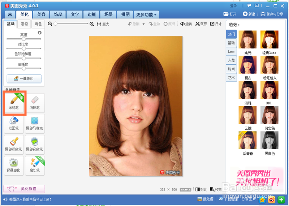Click the 分享图片 share picture button
The height and width of the screenshot is (206, 289).
[249, 199]
